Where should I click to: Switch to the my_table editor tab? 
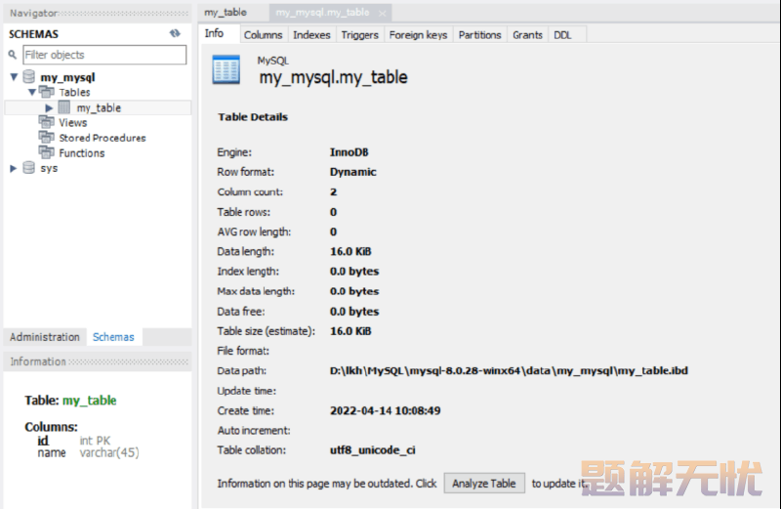click(226, 13)
